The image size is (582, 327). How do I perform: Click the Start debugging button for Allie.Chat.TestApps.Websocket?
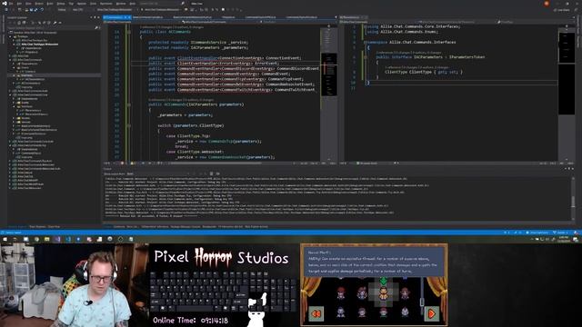click(x=161, y=10)
